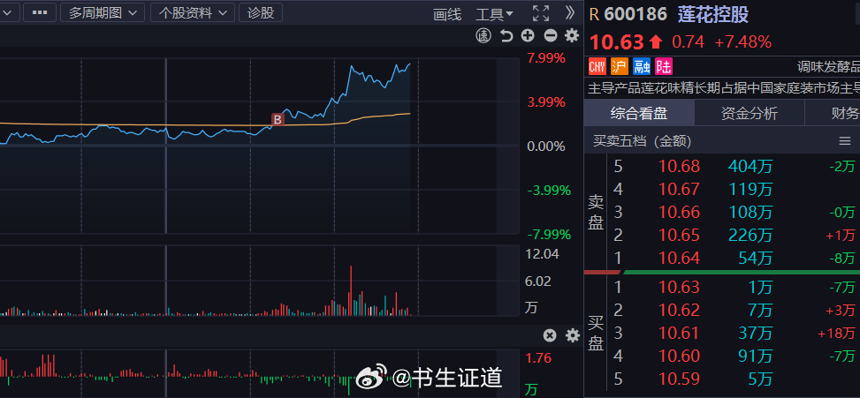Open the 调味发酵品 industry link
Screen dimensions: 860x398
[828, 67]
